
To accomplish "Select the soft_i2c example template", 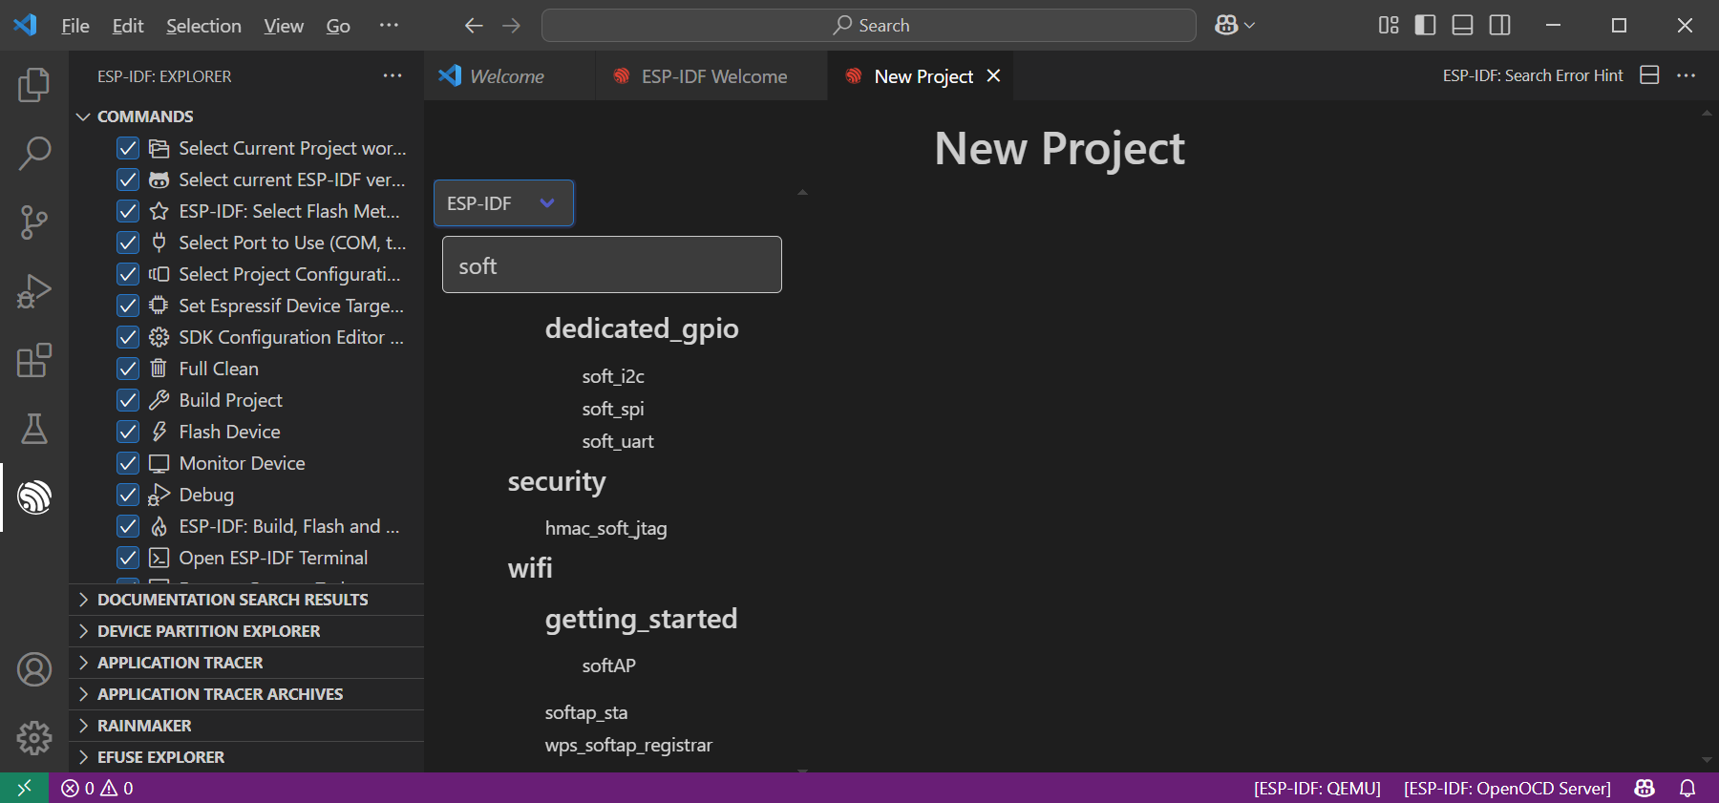I will 613,376.
